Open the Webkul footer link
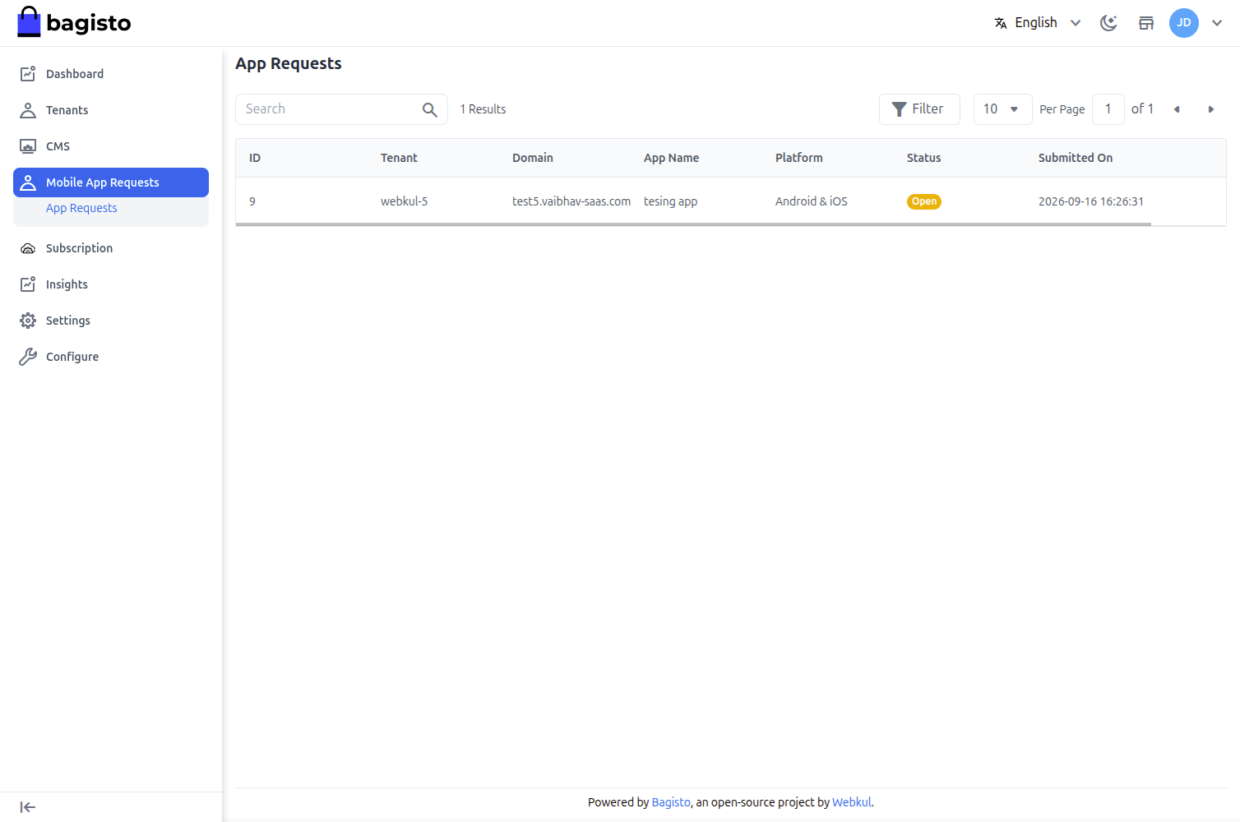Screen dimensions: 1240x822 (x=851, y=802)
